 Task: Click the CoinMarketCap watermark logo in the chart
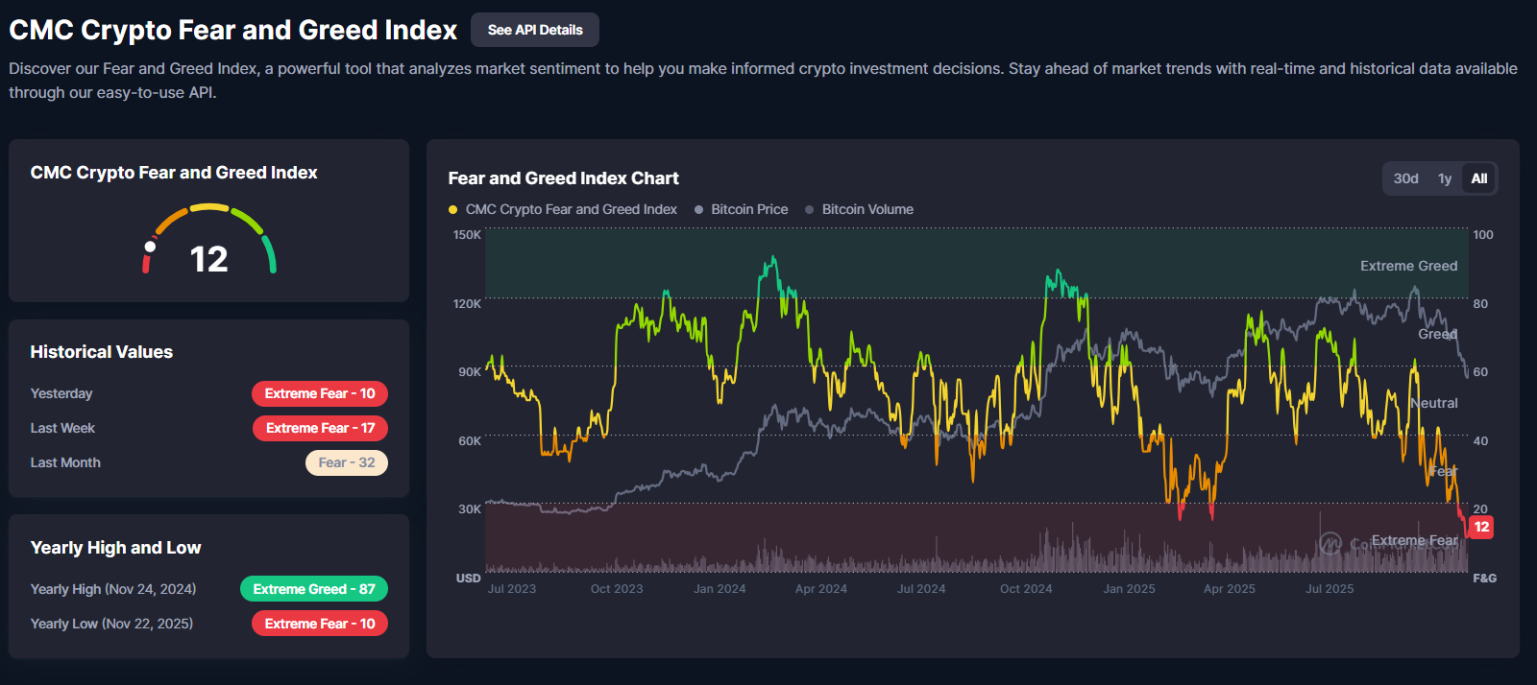[1330, 544]
